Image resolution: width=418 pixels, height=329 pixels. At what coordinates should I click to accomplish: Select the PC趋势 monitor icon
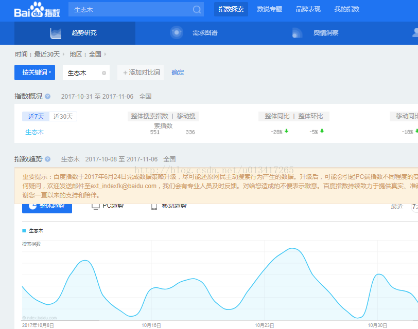point(95,208)
